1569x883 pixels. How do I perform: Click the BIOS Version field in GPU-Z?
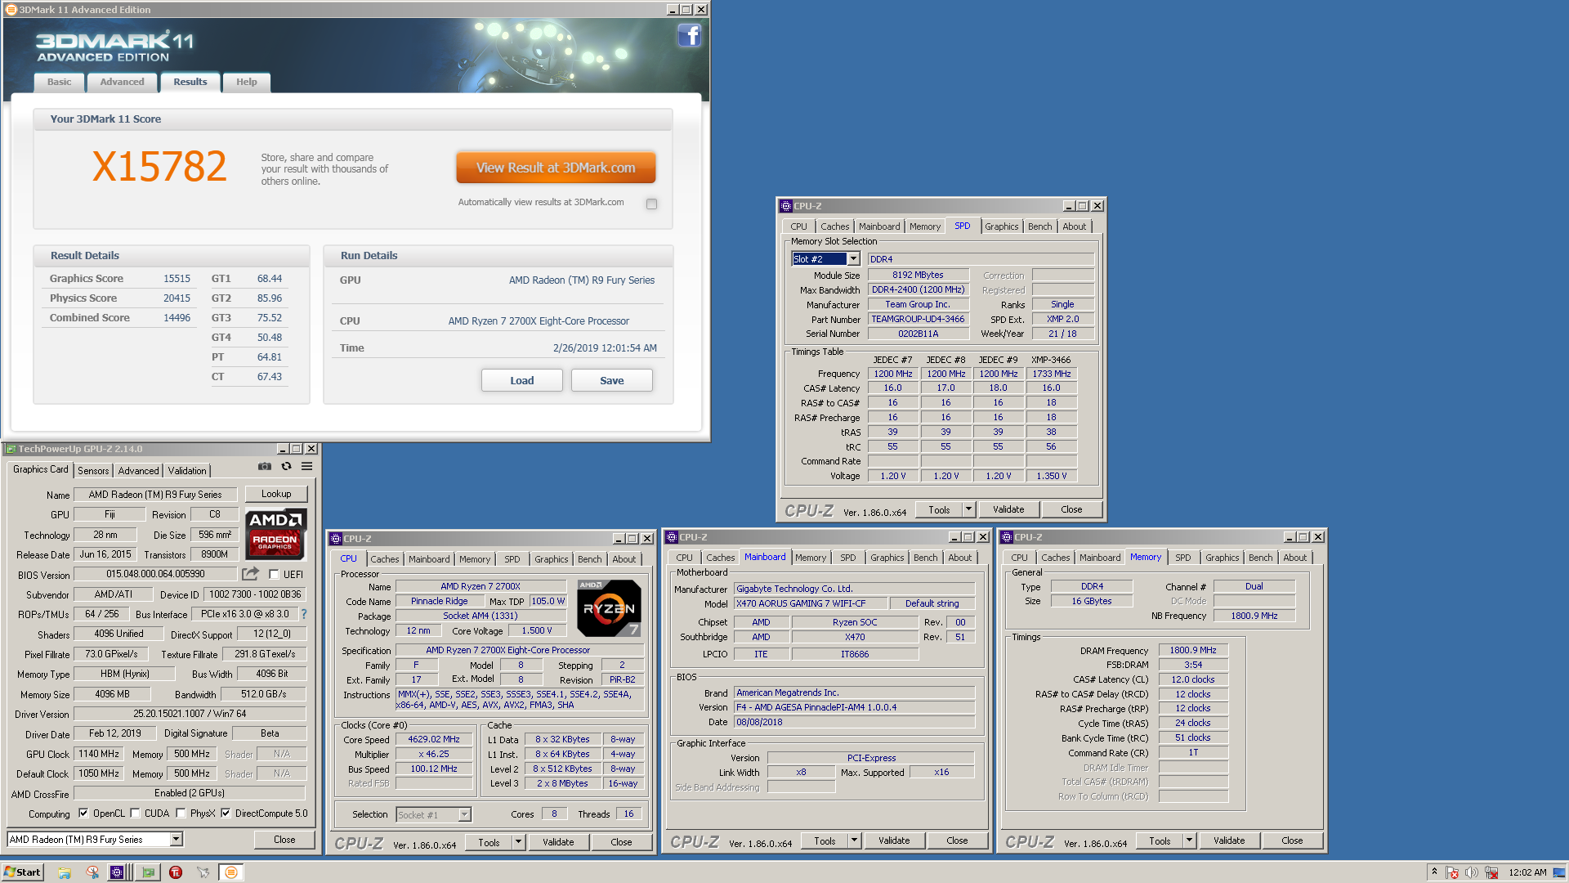pyautogui.click(x=155, y=574)
